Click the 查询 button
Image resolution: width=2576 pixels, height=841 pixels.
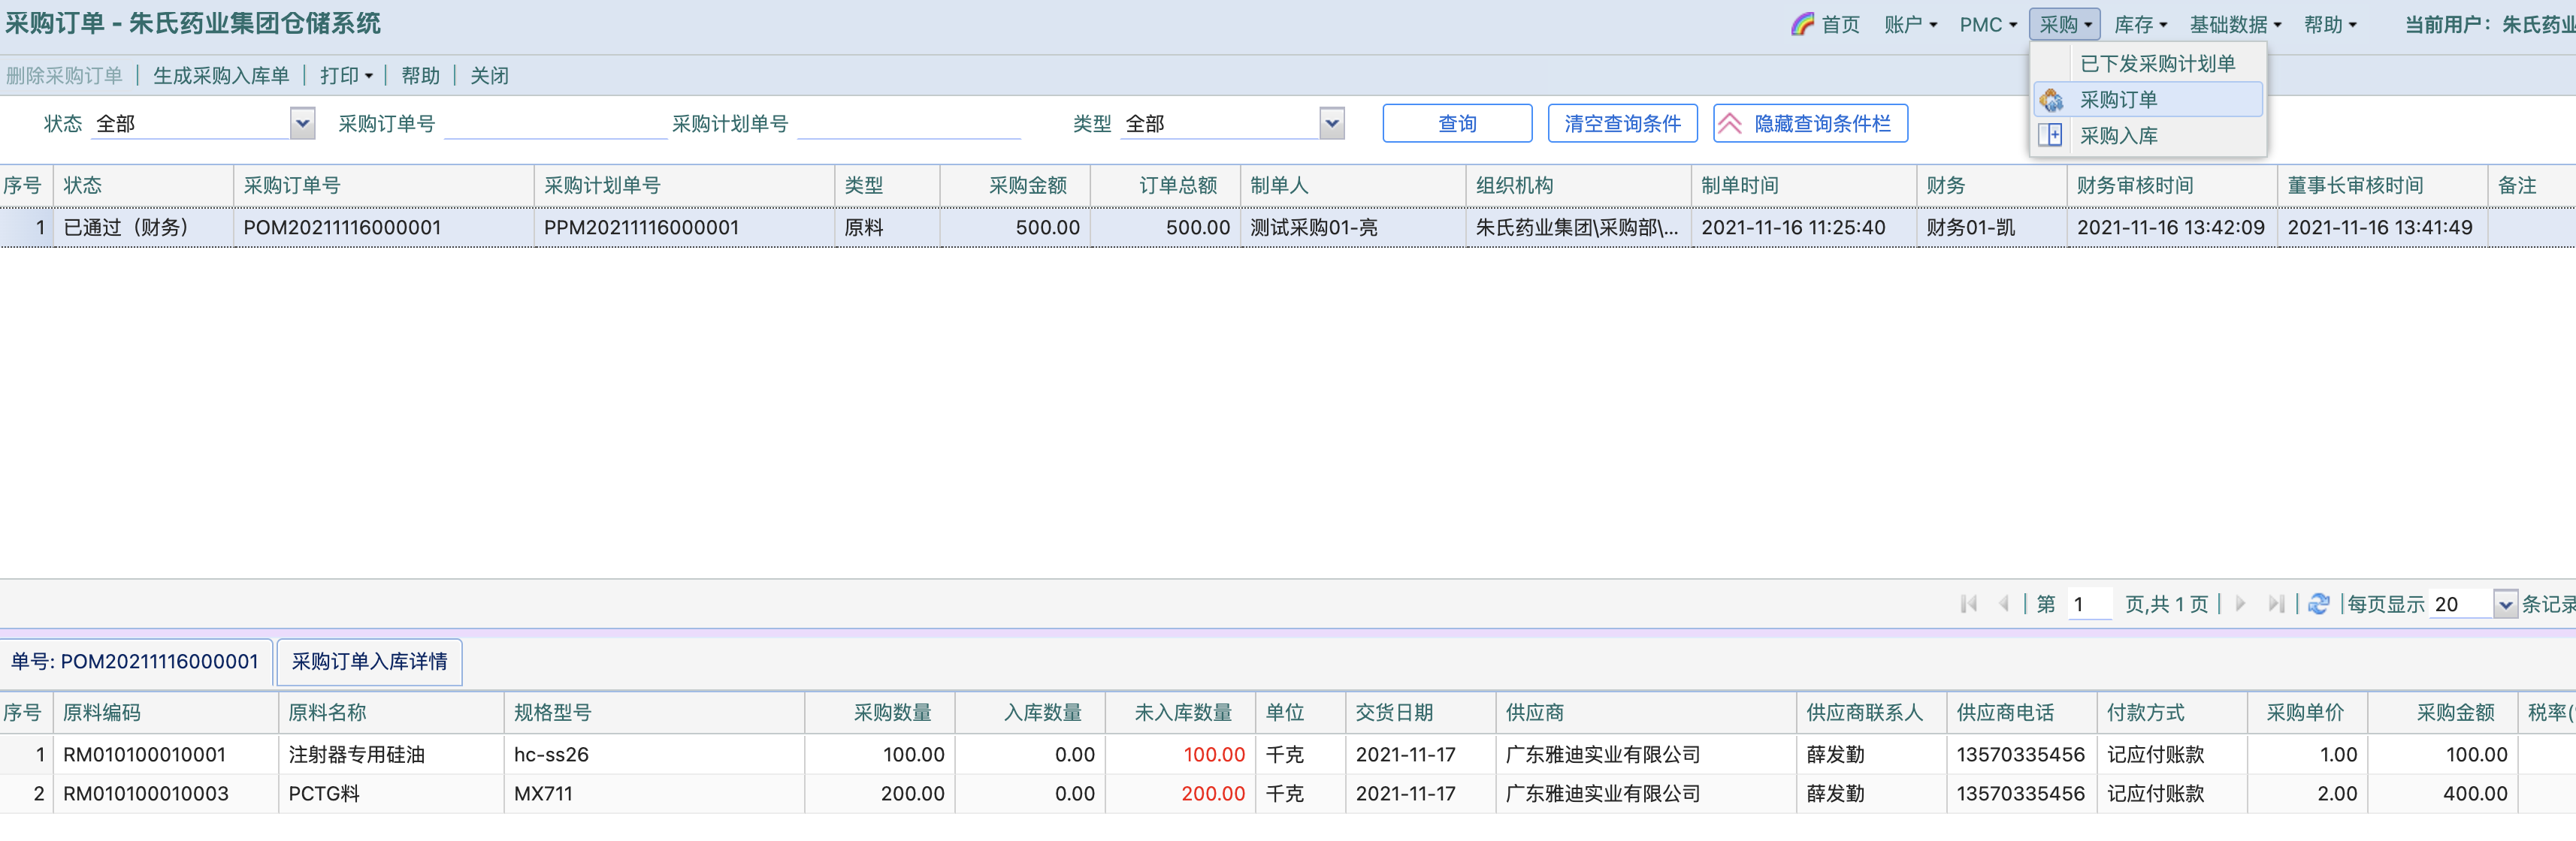[1456, 123]
